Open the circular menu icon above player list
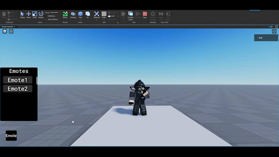279x157 pixels. 274,32
